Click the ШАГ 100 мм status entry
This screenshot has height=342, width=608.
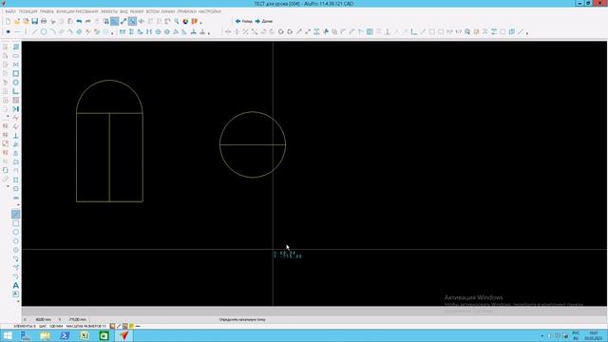click(50, 326)
